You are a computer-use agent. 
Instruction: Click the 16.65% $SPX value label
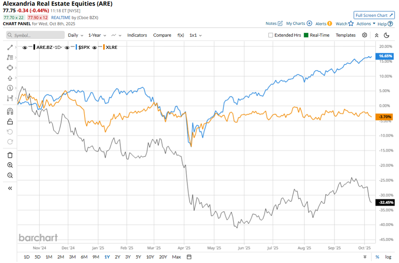point(385,56)
